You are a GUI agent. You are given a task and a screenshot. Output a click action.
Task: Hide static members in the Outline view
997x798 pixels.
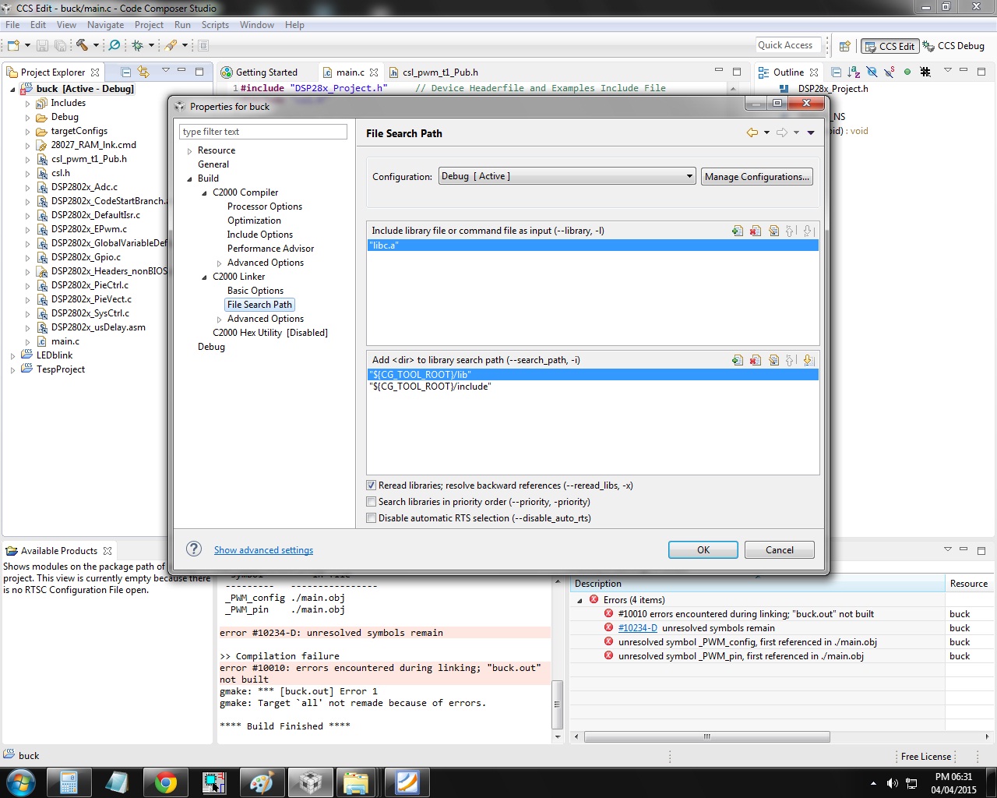pos(889,72)
